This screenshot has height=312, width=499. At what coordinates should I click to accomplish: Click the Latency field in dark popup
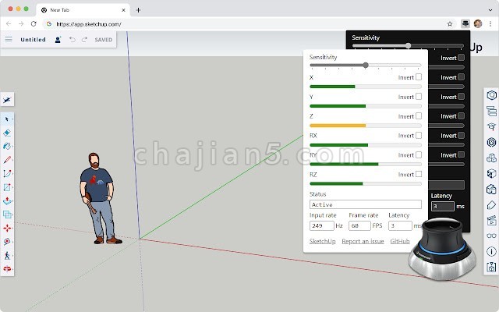pyautogui.click(x=442, y=206)
